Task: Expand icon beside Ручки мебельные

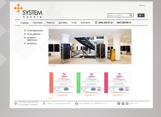Action: coord(25,30)
